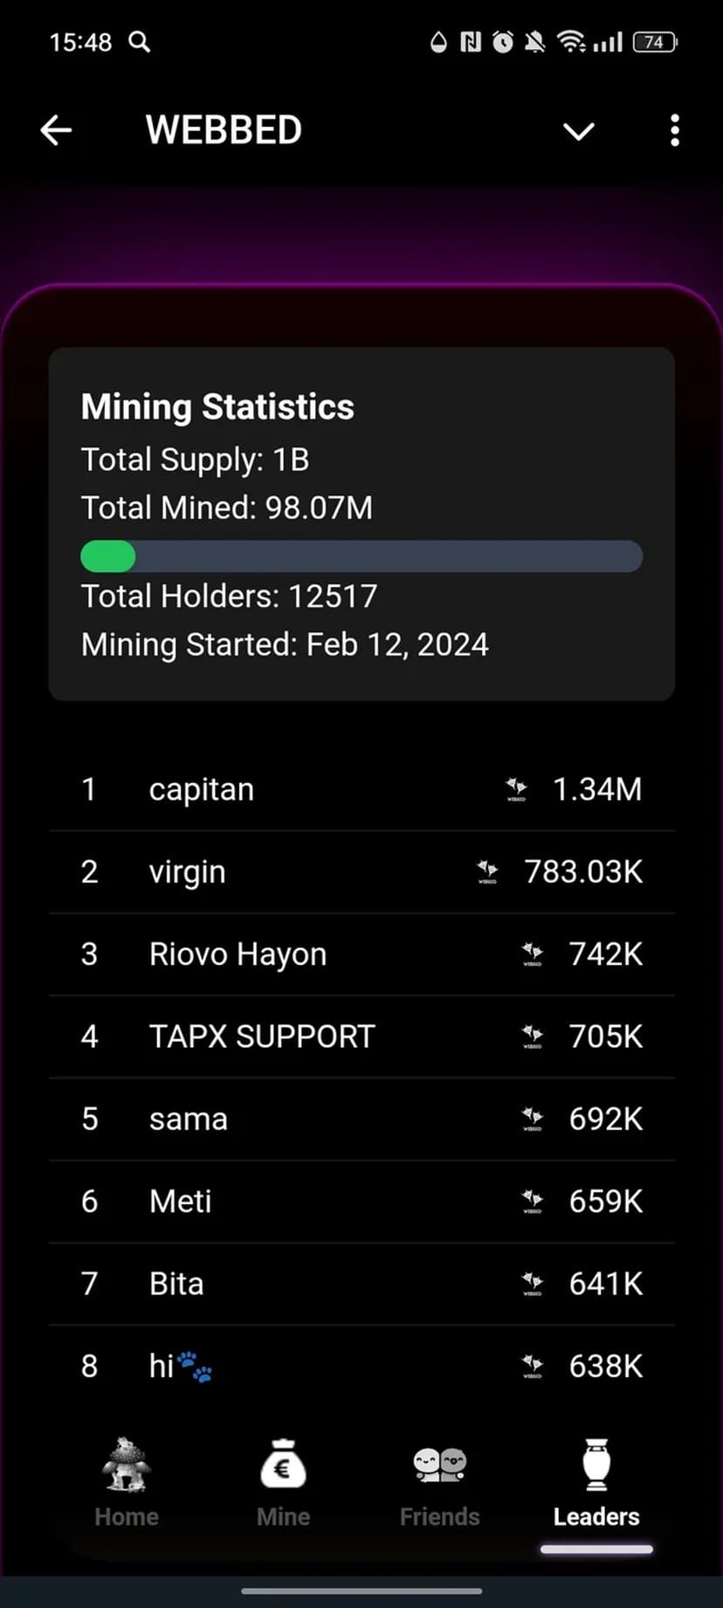Tap the Leaders trophy icon
This screenshot has width=723, height=1608.
coord(596,1466)
